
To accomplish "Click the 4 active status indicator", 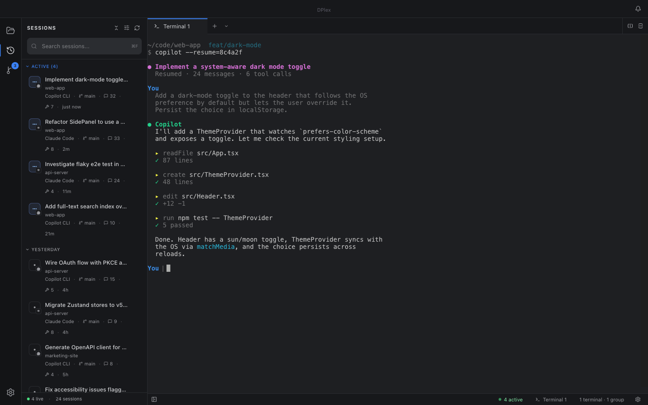I will (510, 400).
